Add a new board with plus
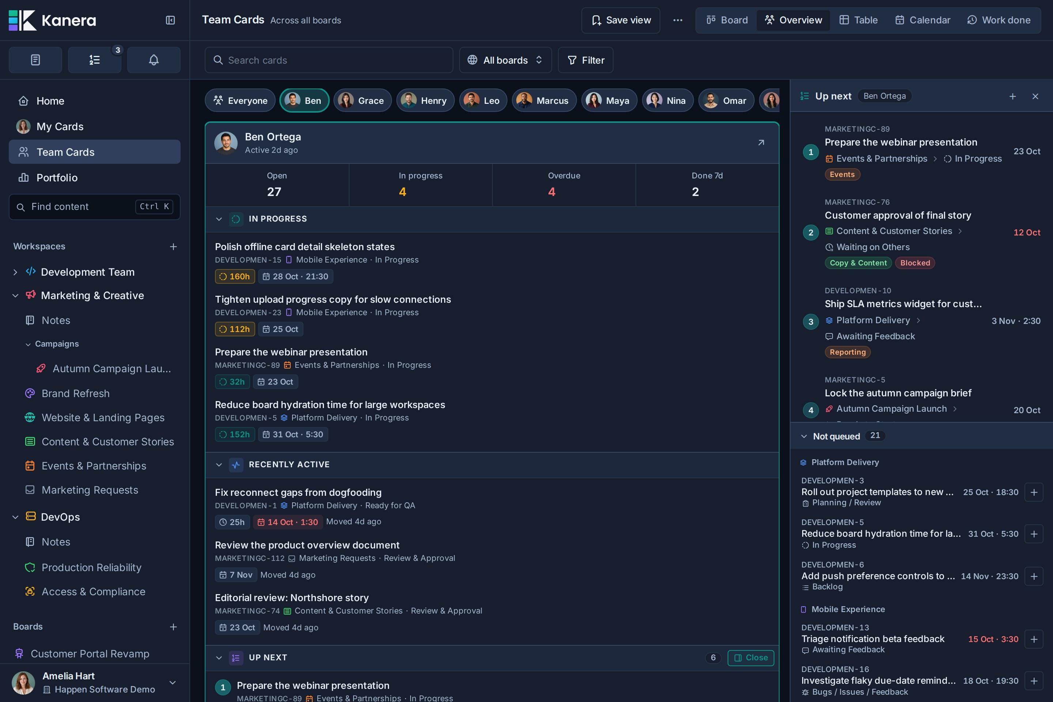 (173, 627)
